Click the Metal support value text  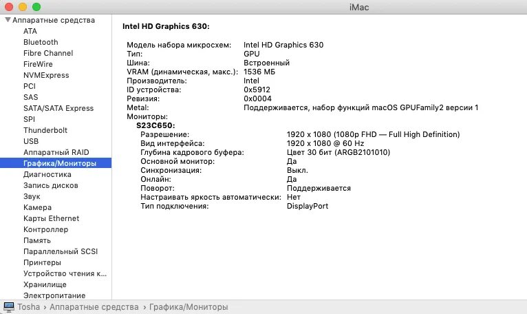point(361,107)
